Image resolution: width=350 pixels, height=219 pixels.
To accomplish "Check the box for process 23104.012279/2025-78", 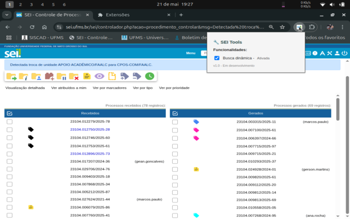I will coord(10,122).
